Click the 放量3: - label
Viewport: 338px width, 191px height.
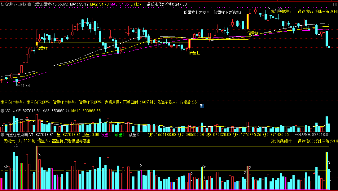tap(135, 135)
